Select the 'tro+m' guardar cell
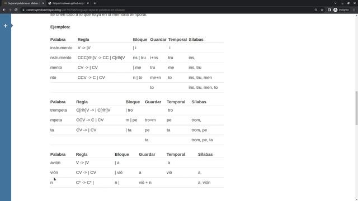The height and width of the screenshot is (201, 358). (150, 120)
